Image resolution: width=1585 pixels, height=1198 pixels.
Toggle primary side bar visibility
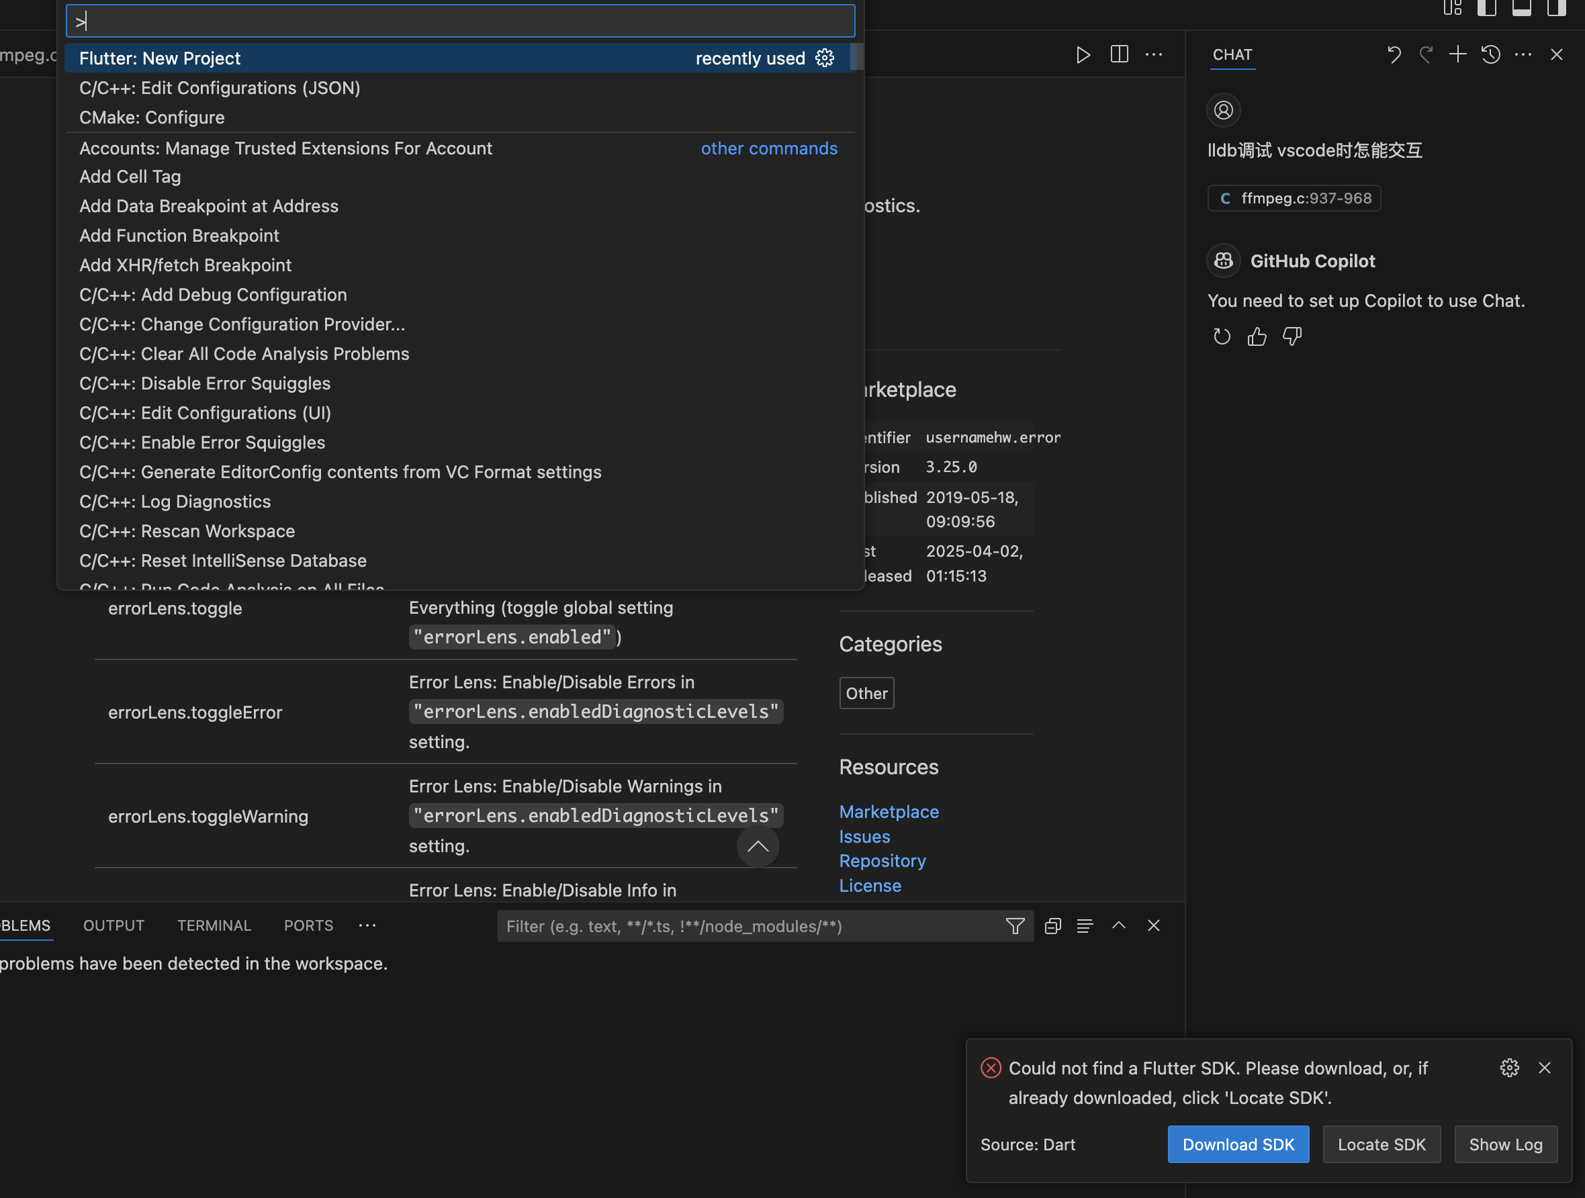click(x=1487, y=8)
